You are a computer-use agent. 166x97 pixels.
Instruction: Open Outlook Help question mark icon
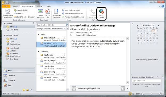coord(163,6)
